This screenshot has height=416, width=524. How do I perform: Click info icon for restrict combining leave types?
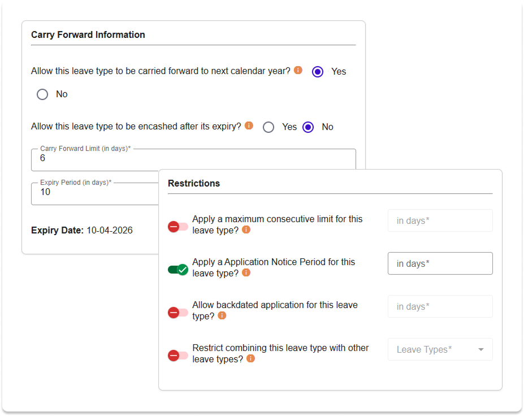point(250,358)
